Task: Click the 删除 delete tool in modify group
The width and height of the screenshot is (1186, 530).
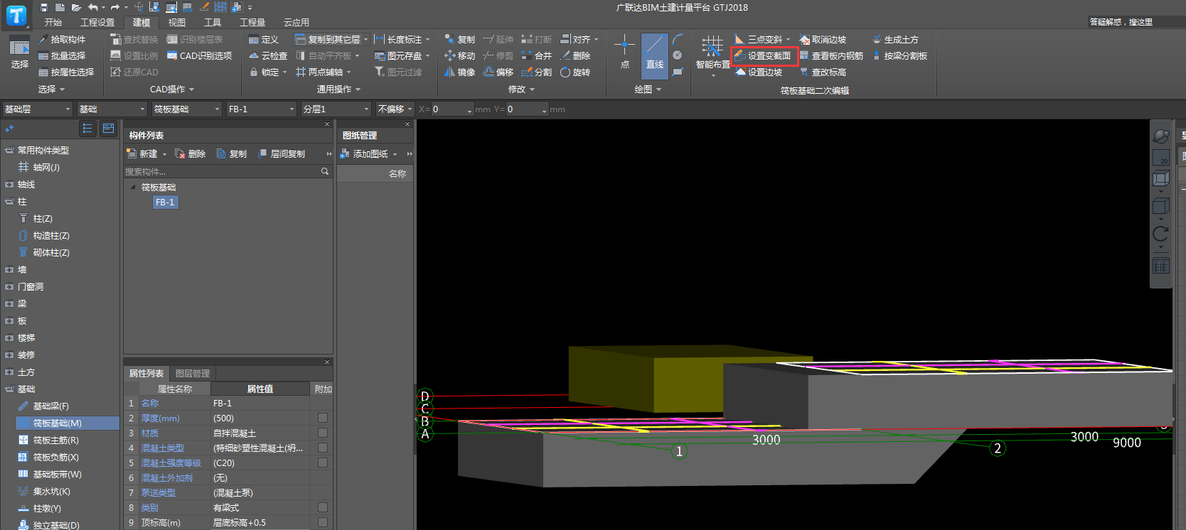Action: point(575,56)
